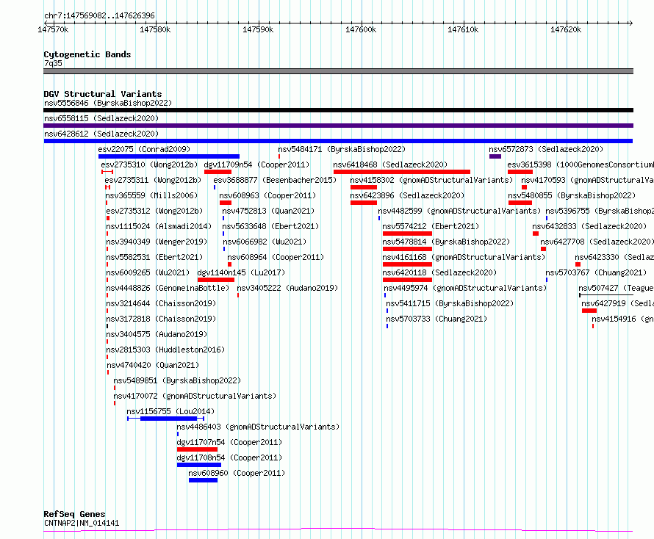The height and width of the screenshot is (539, 654).
Task: Open the nsv4495974 gnomAD label
Action: point(465,288)
